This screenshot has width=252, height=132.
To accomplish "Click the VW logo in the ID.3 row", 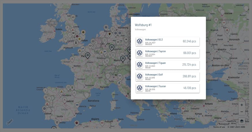I will 139,42.
